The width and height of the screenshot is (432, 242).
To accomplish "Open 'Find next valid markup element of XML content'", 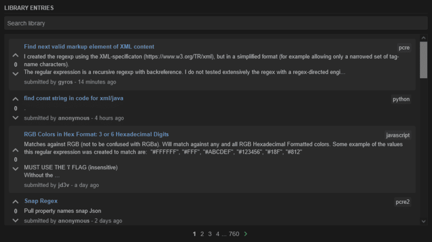I will (89, 47).
